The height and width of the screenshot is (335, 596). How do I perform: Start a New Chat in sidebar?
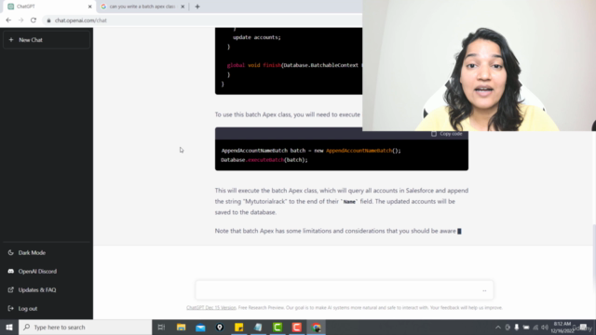coord(47,40)
